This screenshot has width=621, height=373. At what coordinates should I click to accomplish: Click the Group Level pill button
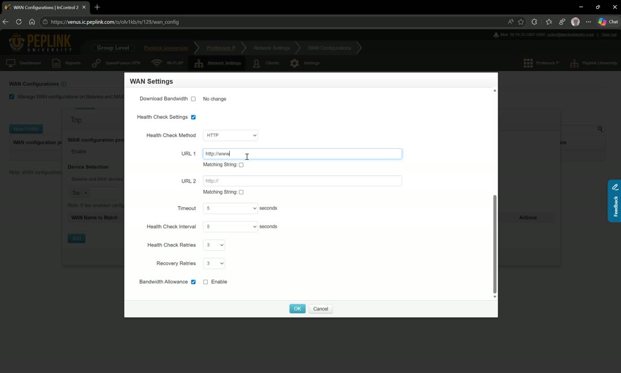(113, 47)
